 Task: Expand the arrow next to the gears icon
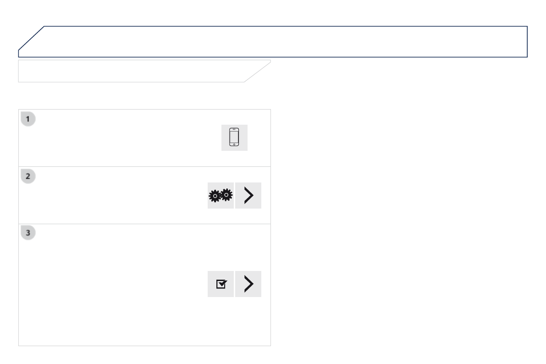click(248, 195)
